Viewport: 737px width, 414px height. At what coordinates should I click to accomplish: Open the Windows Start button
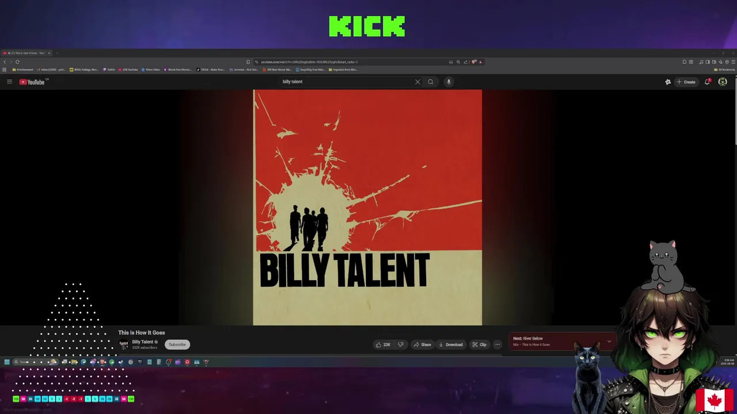(7, 362)
